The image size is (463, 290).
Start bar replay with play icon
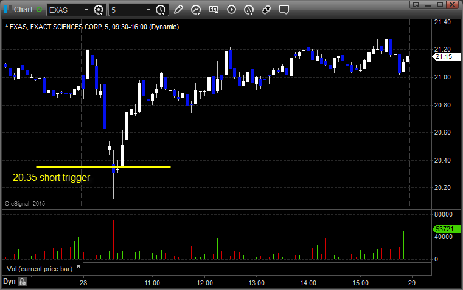click(x=231, y=10)
